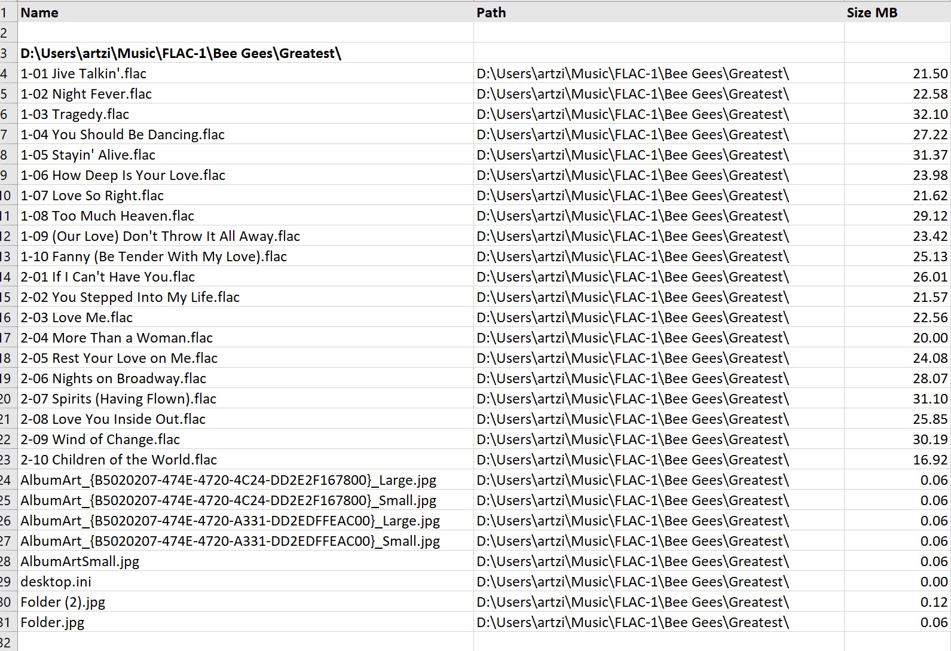
Task: Click the bold folder path cell in row 3
Action: pyautogui.click(x=246, y=53)
